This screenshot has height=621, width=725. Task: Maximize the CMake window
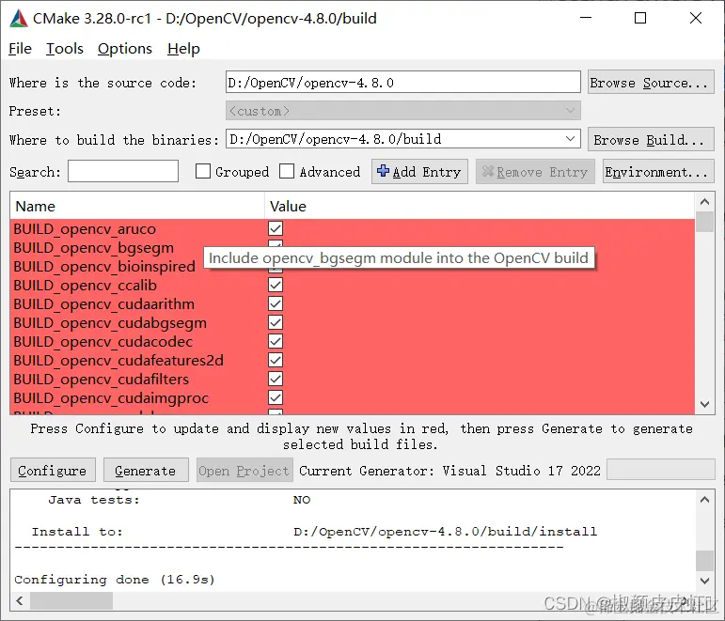[x=640, y=18]
